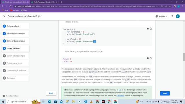Viewport: 185px width, 104px height.
Task: Click the Windows taskbar search box
Action: [x=23, y=101]
